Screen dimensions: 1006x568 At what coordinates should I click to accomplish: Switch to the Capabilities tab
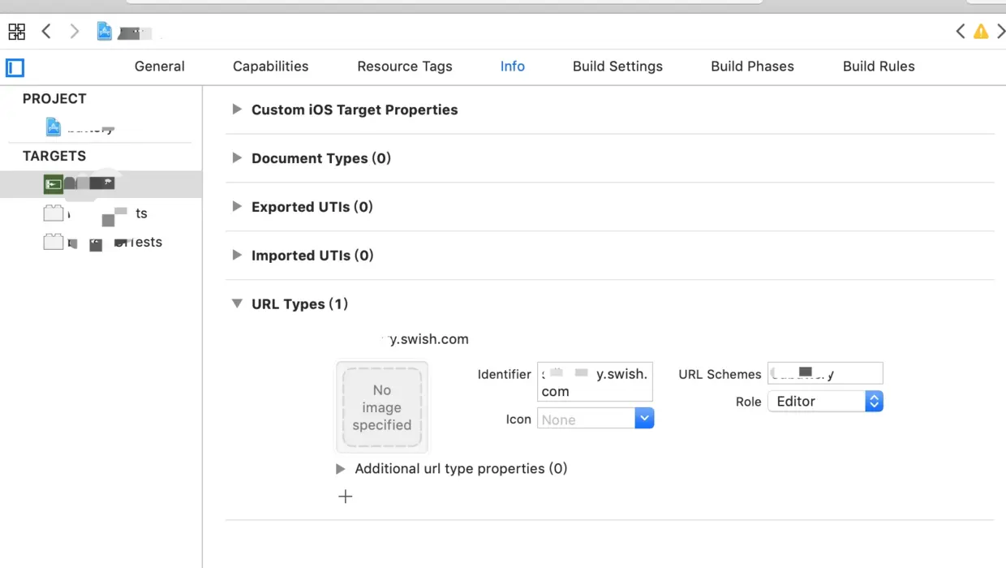coord(270,67)
